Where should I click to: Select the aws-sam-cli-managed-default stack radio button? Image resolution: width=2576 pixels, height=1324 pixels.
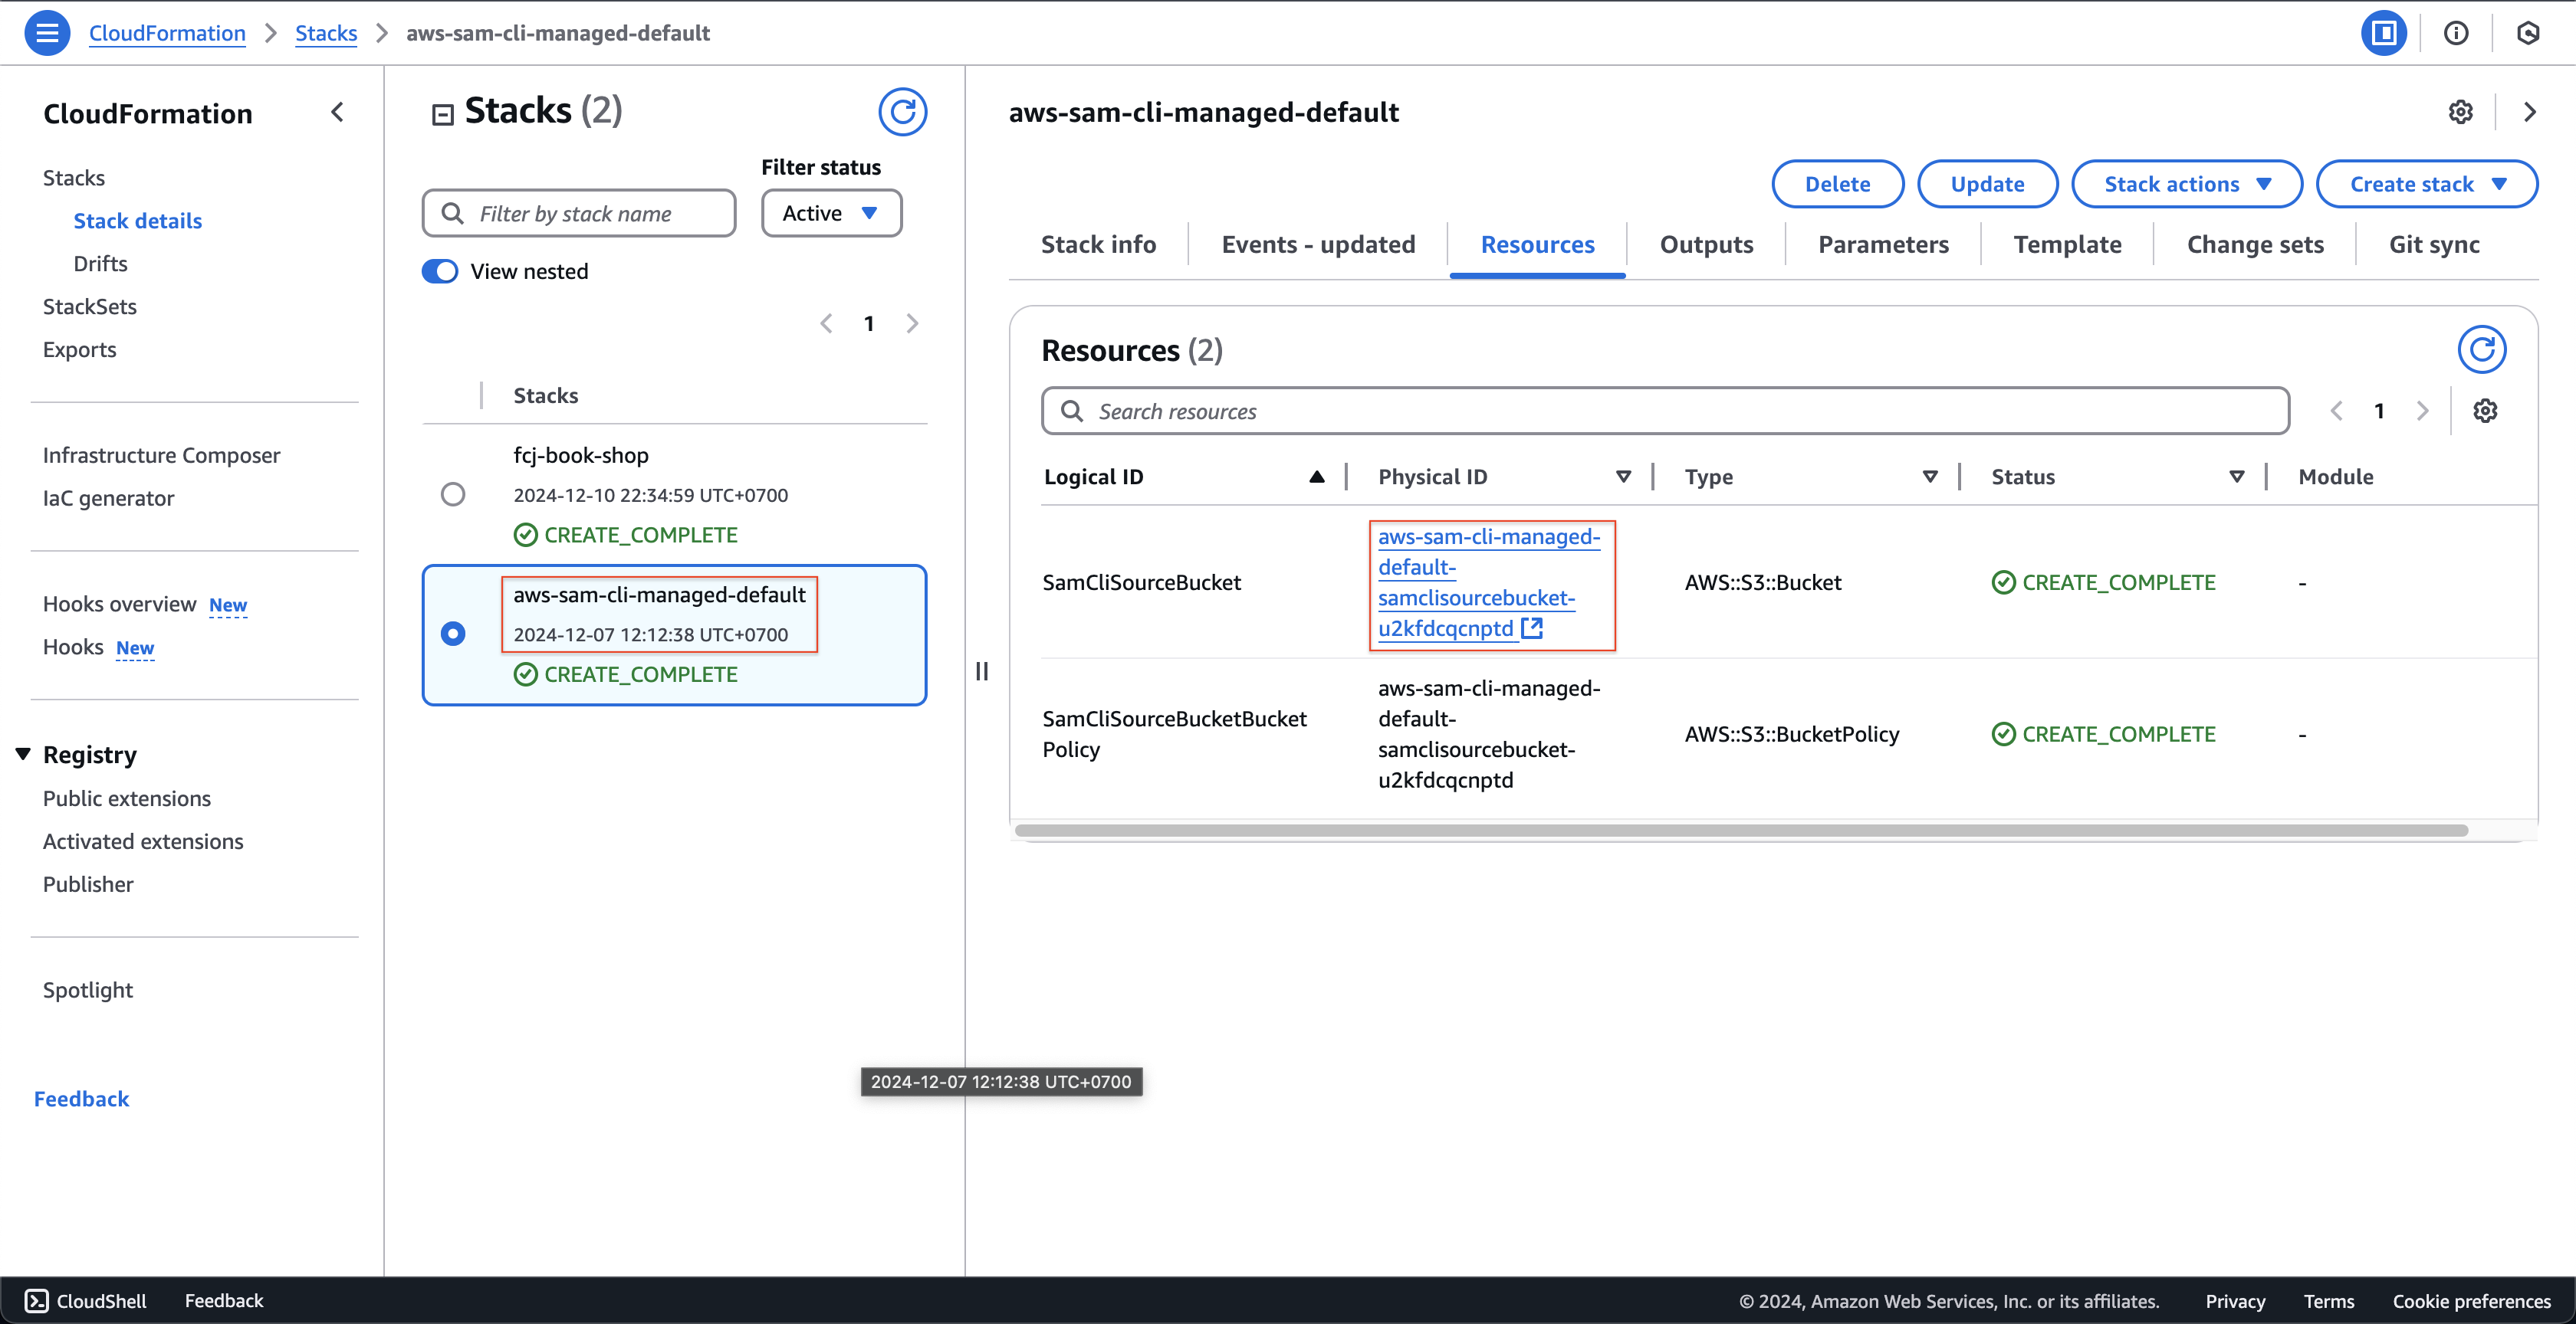click(x=452, y=634)
